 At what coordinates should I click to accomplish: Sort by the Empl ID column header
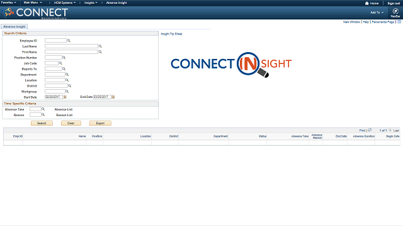pos(18,136)
